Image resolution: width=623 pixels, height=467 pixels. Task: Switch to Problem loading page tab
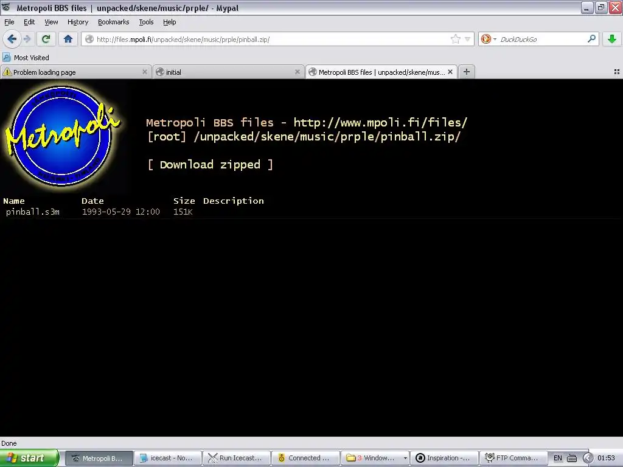coord(75,72)
